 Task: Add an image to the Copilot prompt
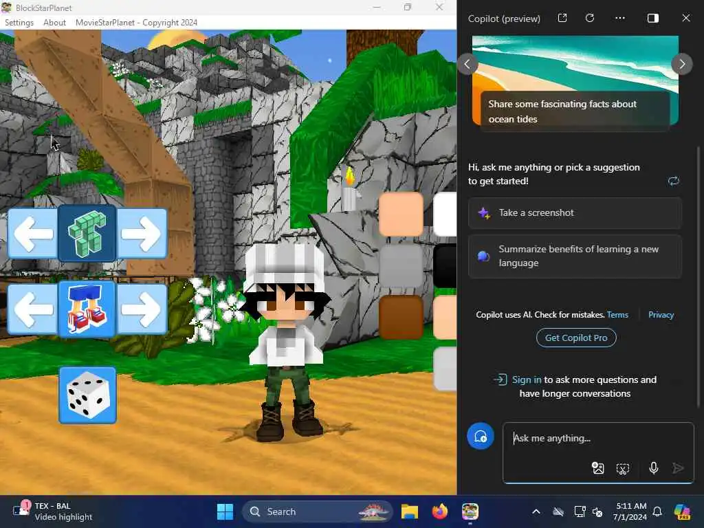tap(597, 468)
